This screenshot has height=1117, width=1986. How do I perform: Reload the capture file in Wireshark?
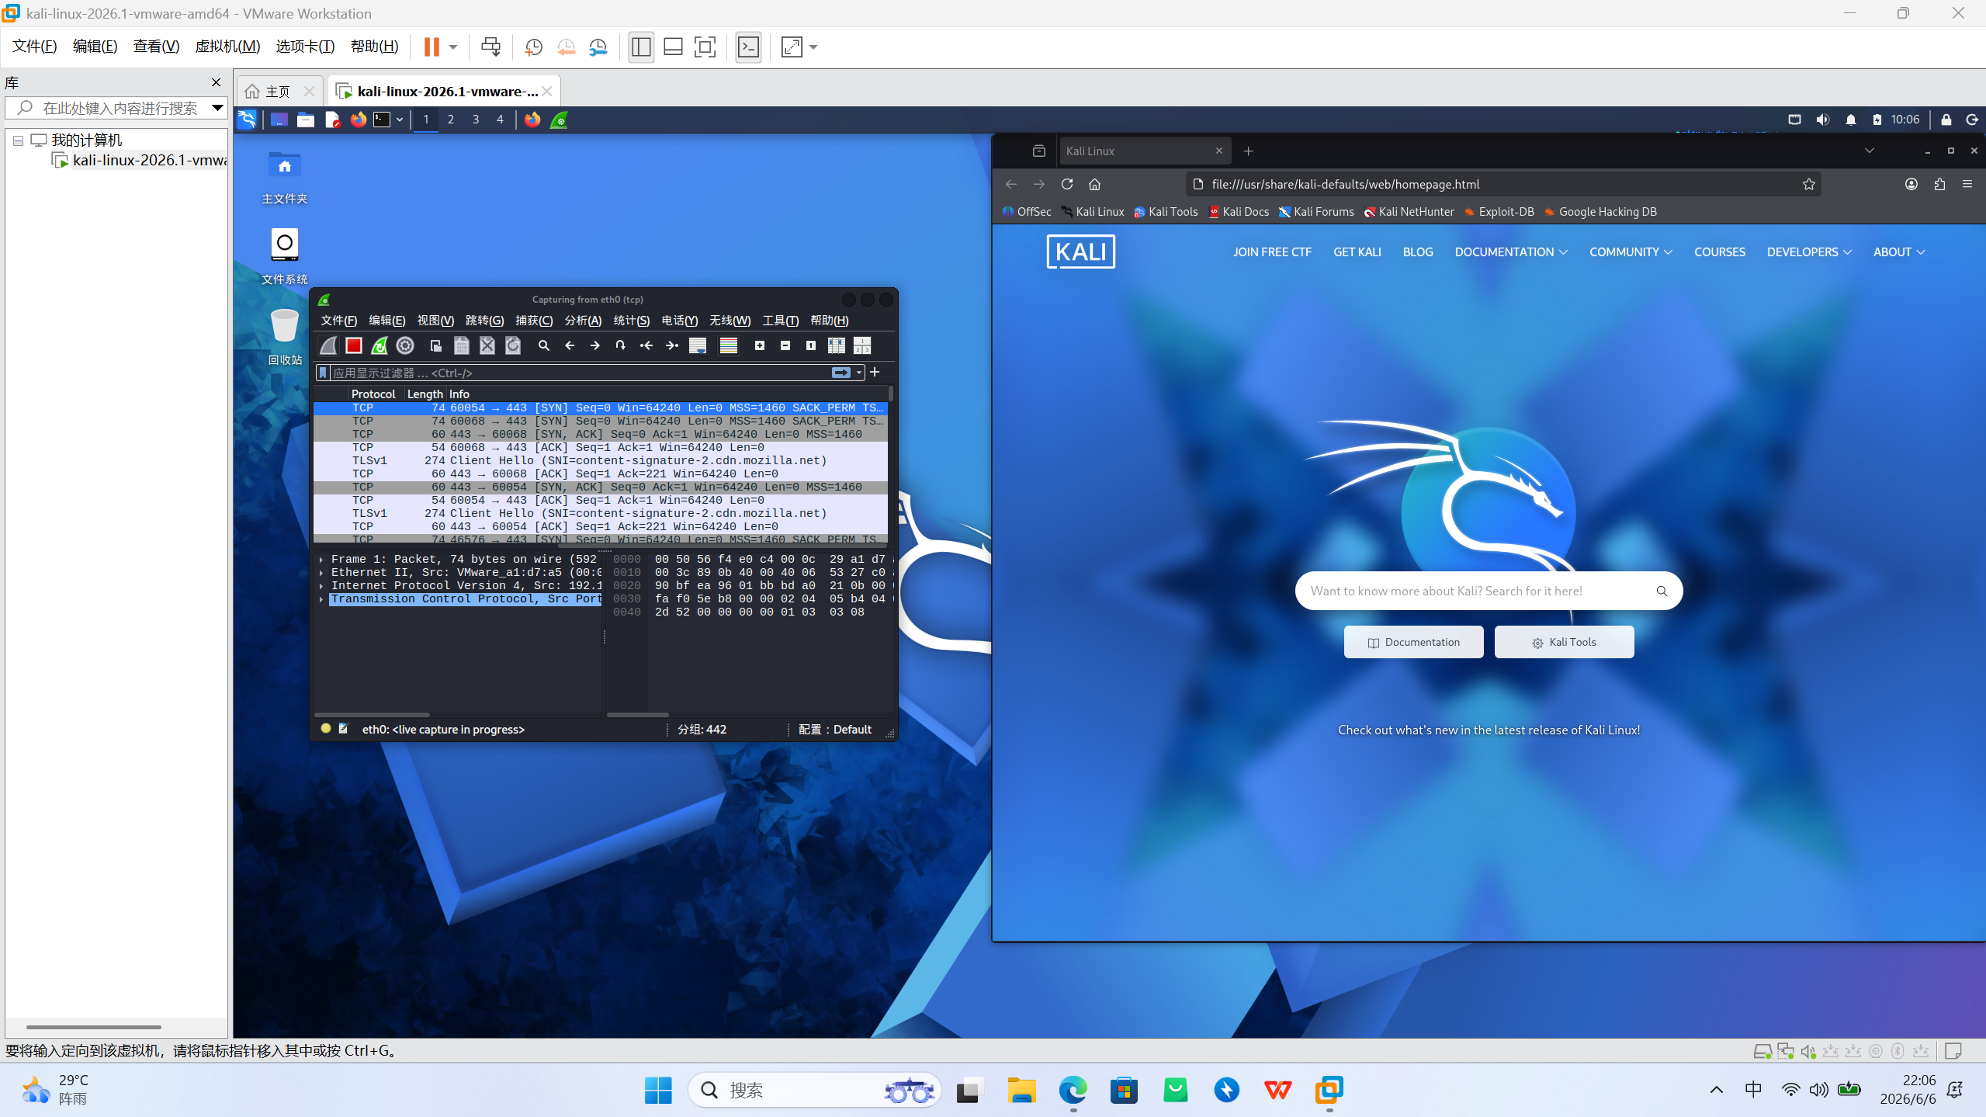click(513, 345)
